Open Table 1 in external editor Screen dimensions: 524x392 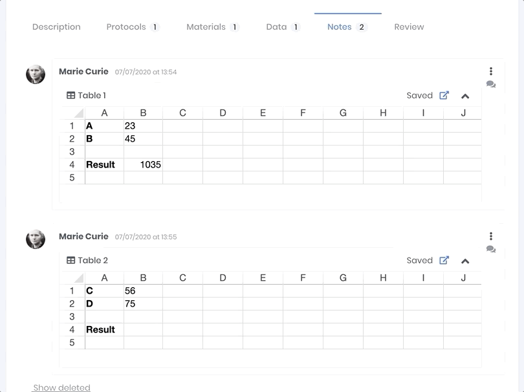[444, 95]
